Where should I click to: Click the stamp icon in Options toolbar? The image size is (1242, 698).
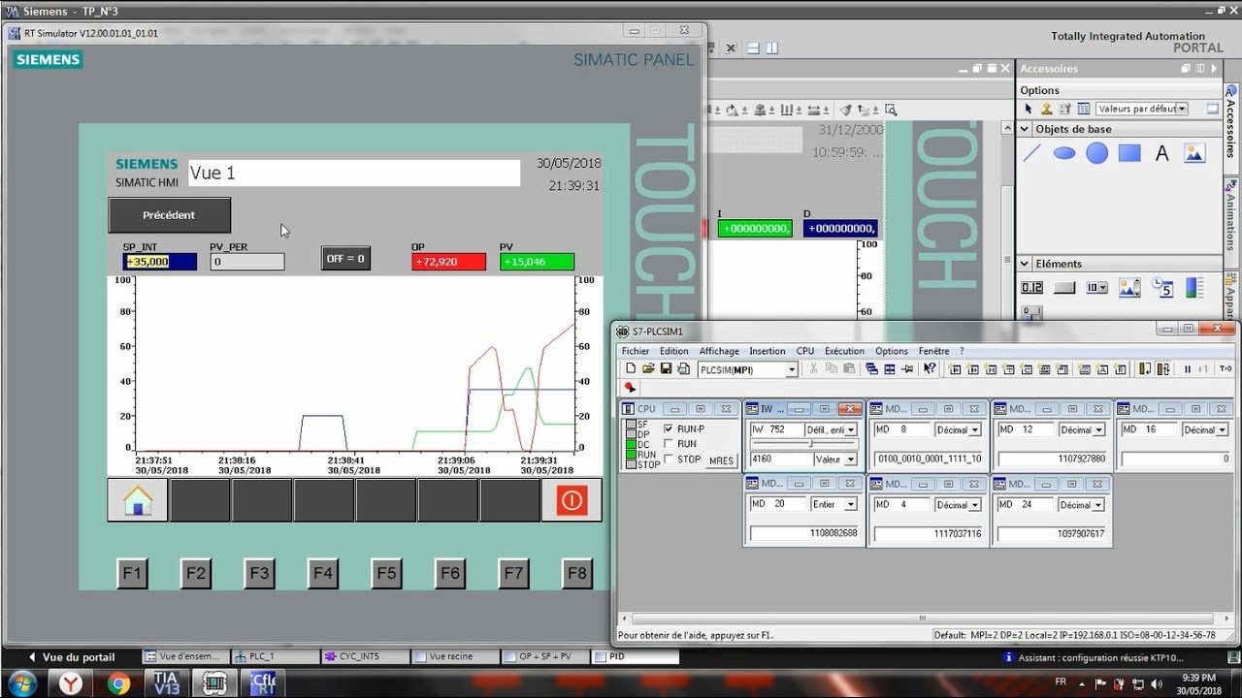(1047, 109)
